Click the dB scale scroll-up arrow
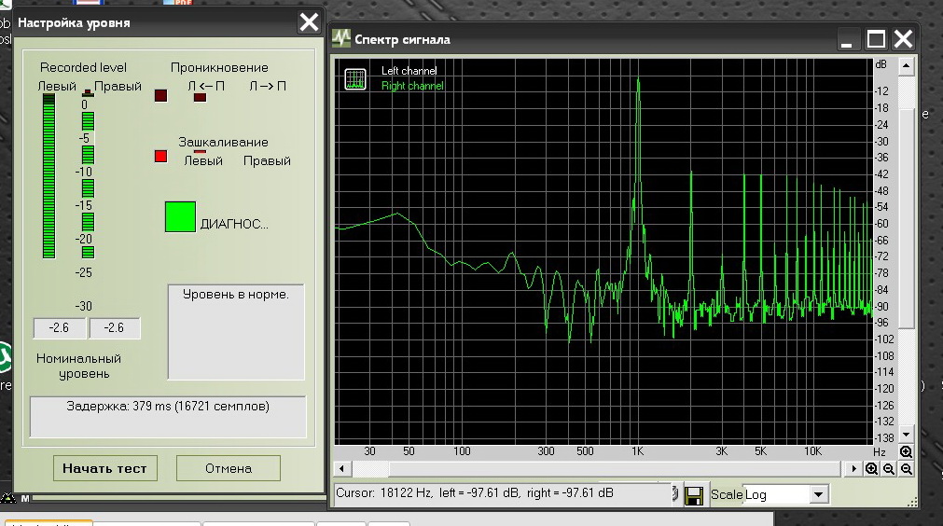Viewport: 943px width, 526px height. point(907,65)
